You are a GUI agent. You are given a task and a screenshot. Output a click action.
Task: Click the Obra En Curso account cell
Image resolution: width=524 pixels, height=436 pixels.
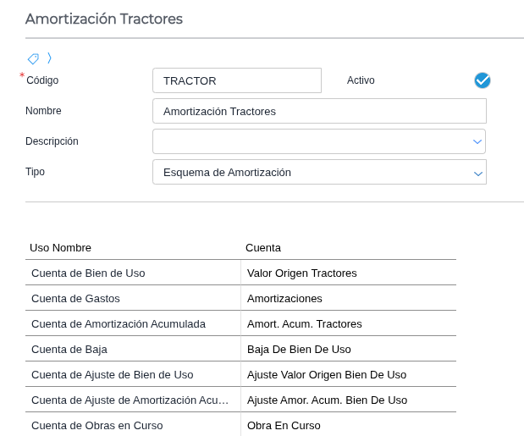(284, 425)
